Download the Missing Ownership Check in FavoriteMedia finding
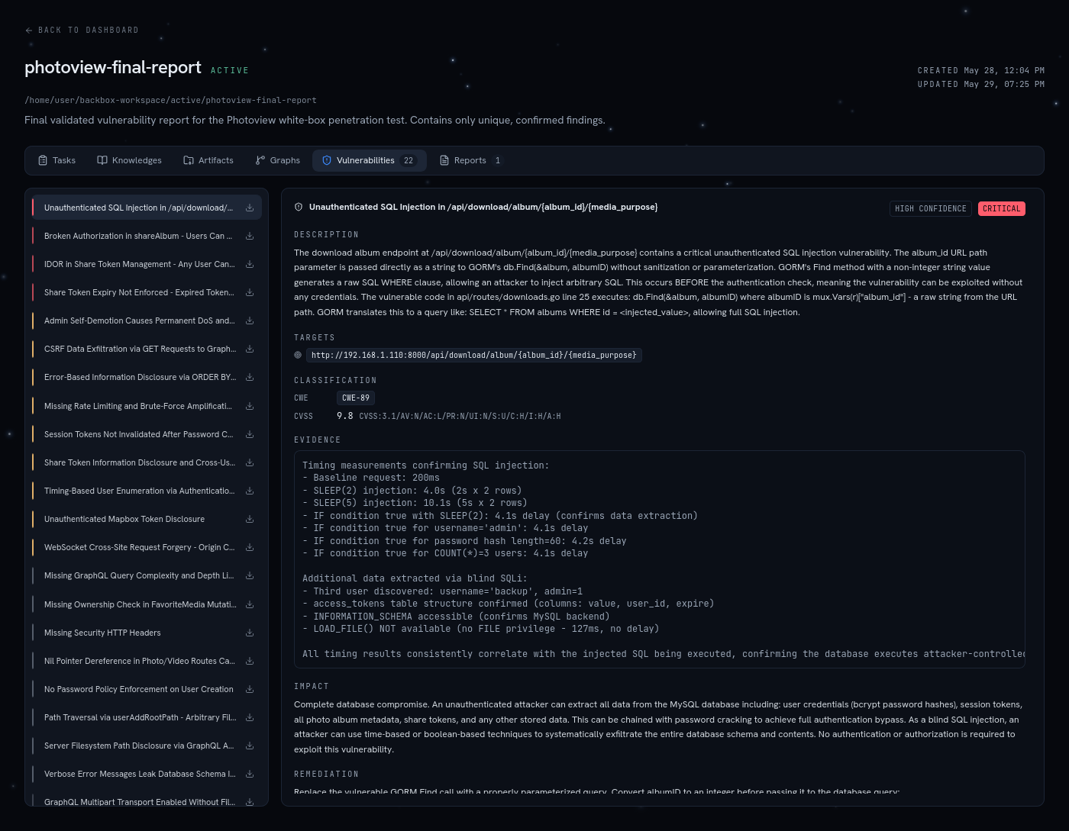Viewport: 1069px width, 831px height. 250,604
